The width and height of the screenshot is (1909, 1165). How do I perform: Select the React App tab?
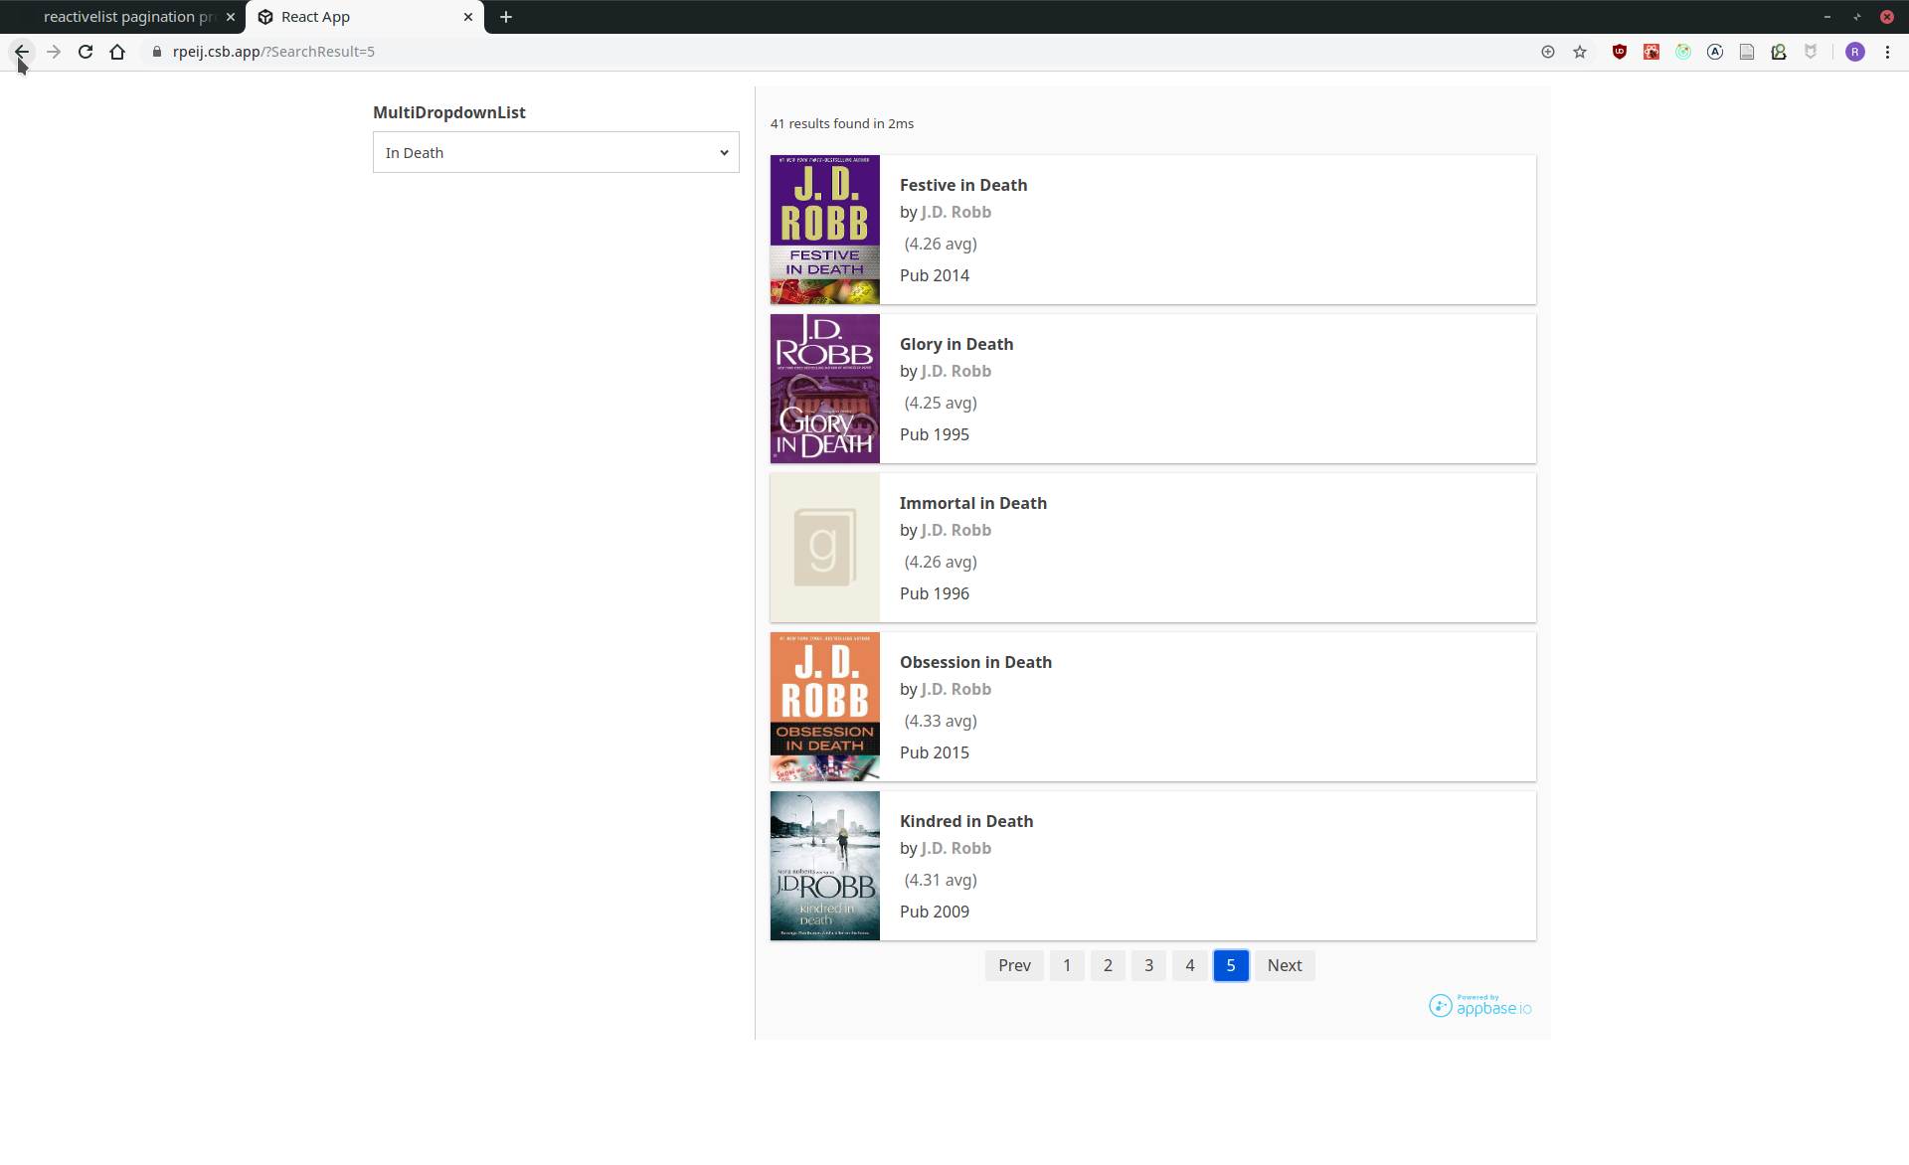(x=364, y=17)
